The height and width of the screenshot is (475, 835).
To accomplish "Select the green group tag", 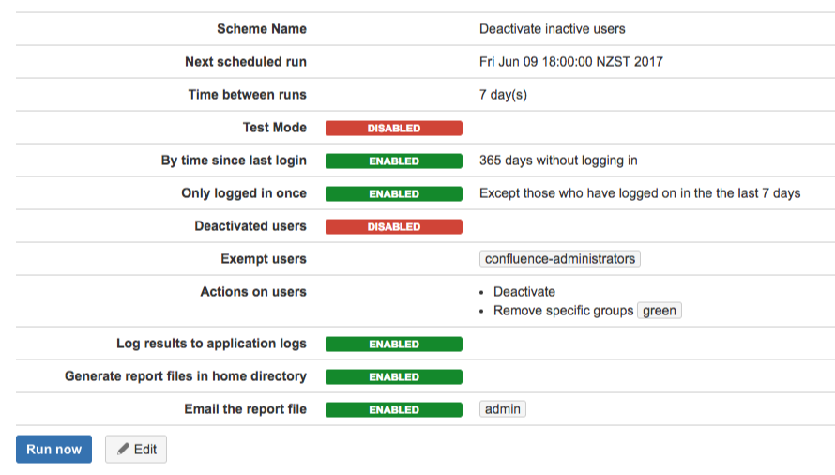I will click(660, 311).
